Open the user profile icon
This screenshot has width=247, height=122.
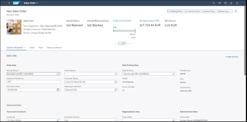[x=237, y=3]
